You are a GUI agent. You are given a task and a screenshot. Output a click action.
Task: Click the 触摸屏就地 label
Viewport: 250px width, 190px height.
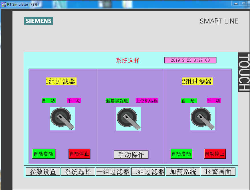(117, 101)
